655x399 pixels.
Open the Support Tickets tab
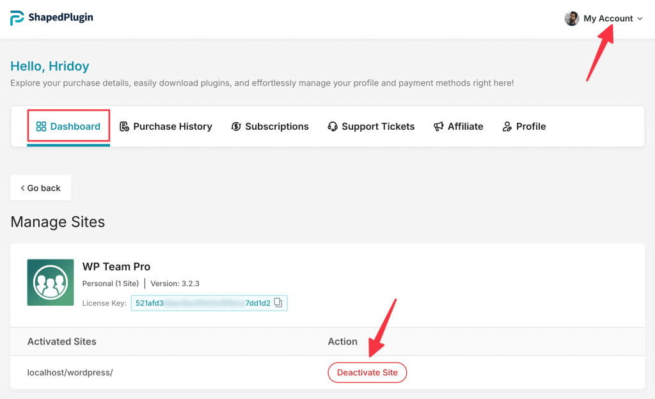coord(371,127)
